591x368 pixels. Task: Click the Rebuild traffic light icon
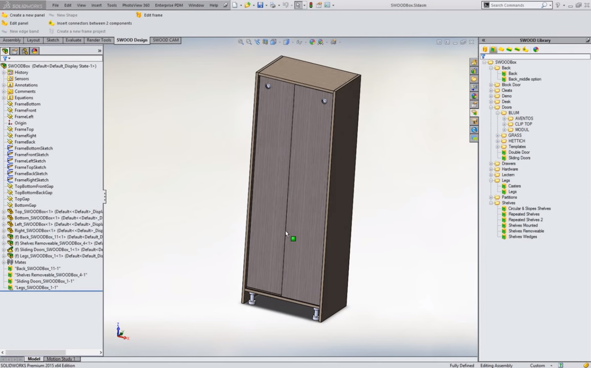(311, 5)
